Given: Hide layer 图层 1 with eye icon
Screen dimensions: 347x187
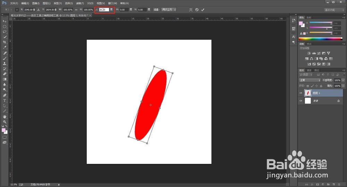Looking at the screenshot, I should click(301, 93).
